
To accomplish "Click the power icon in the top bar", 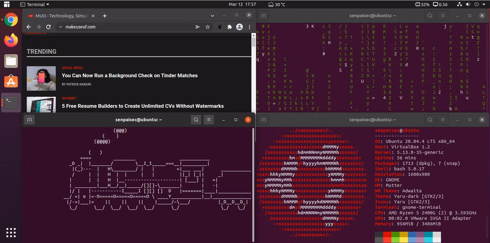I will pos(477,4).
